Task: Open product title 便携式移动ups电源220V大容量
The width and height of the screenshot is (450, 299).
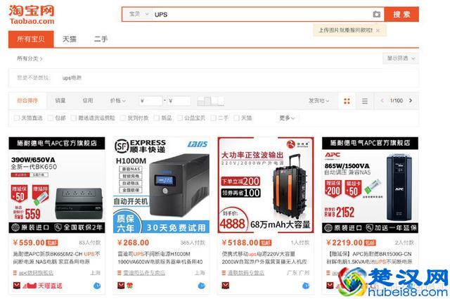Action: (x=264, y=257)
